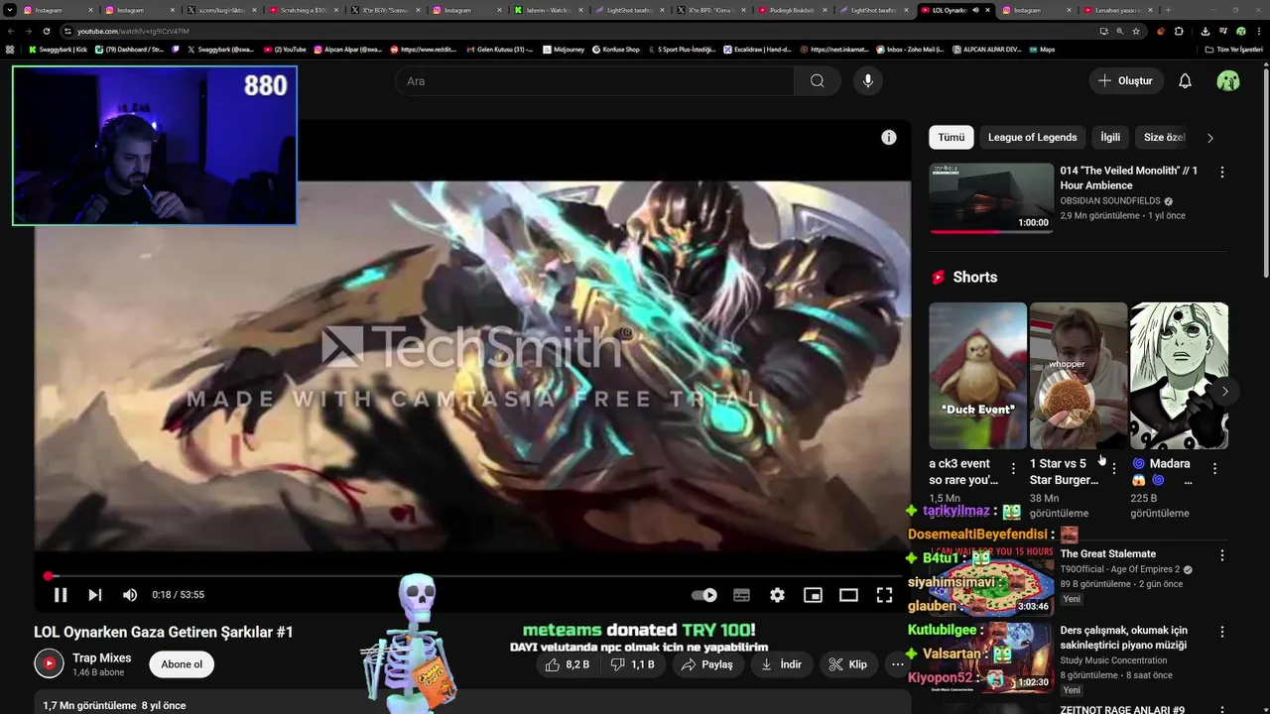
Task: Open options for The Great Stalemate video
Action: [x=1222, y=555]
